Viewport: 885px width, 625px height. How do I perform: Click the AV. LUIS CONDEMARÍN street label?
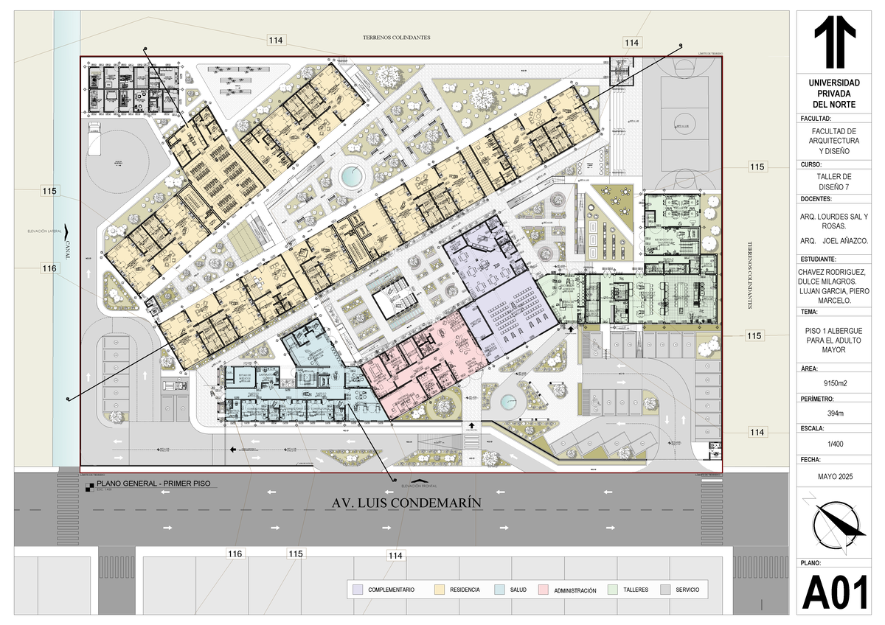[x=402, y=503]
